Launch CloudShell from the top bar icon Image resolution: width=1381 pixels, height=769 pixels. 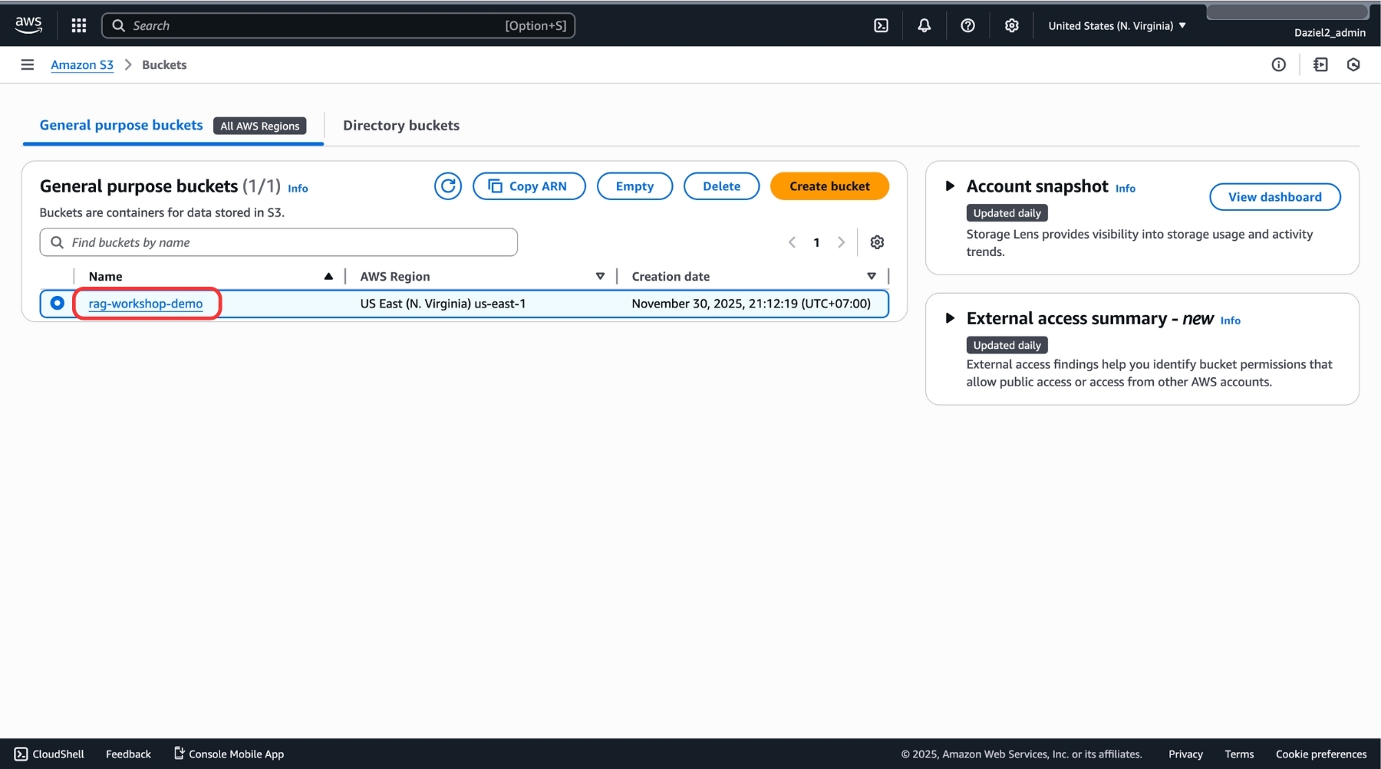881,25
